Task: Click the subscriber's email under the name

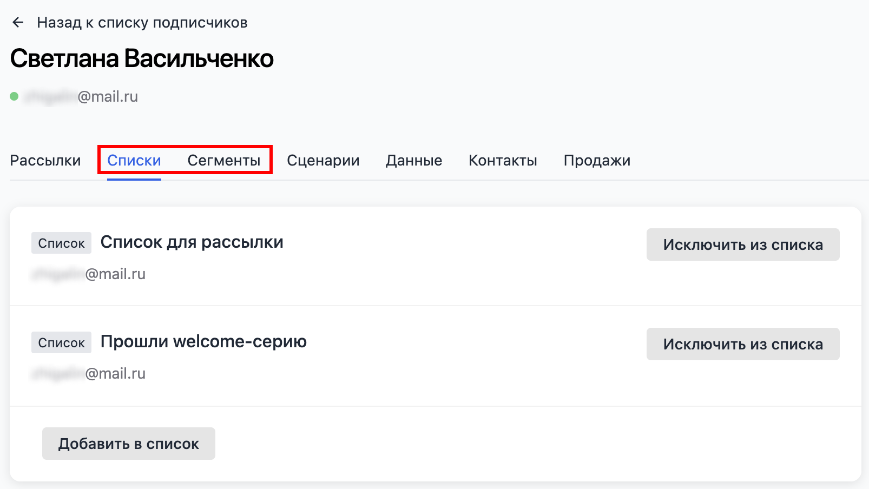Action: [x=81, y=96]
